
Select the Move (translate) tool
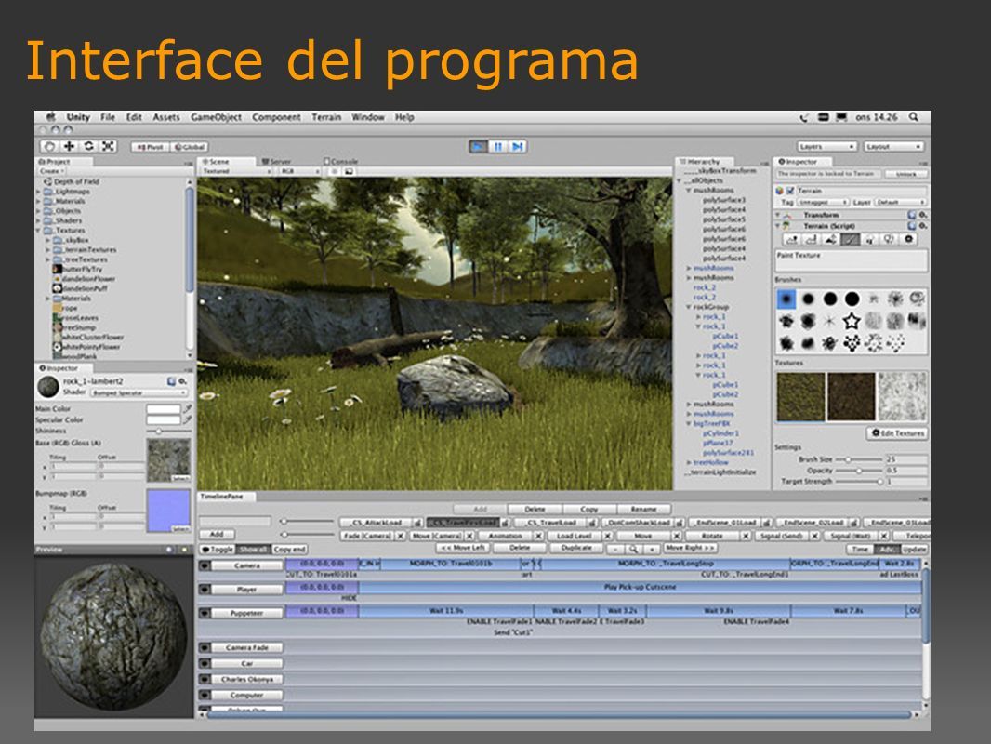tap(69, 147)
